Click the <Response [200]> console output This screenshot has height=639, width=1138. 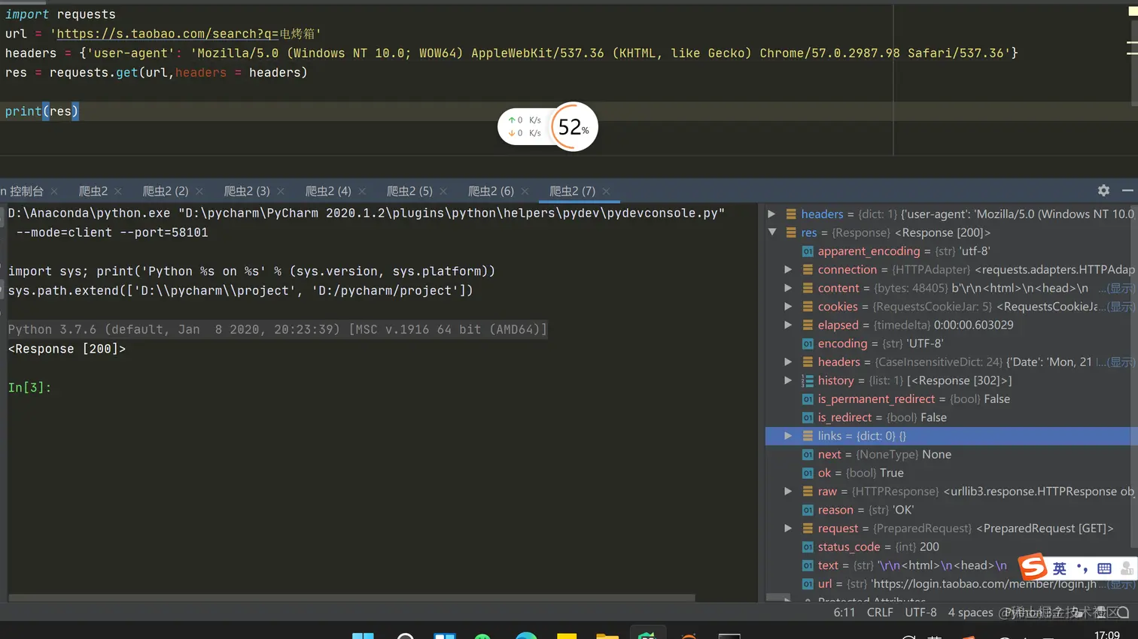[67, 349]
